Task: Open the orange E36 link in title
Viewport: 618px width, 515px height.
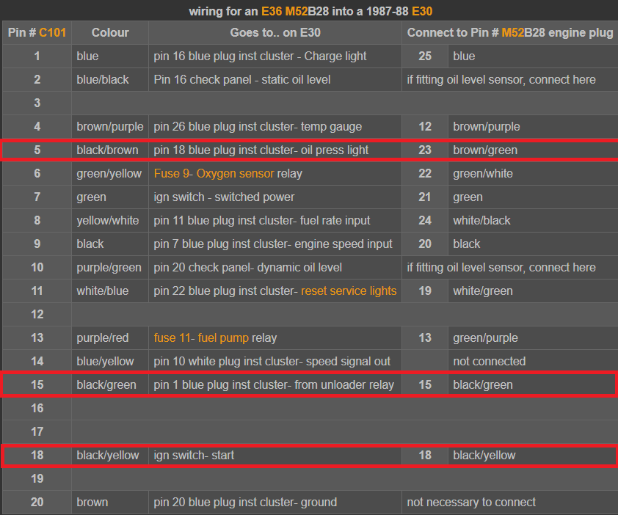Action: coord(272,11)
